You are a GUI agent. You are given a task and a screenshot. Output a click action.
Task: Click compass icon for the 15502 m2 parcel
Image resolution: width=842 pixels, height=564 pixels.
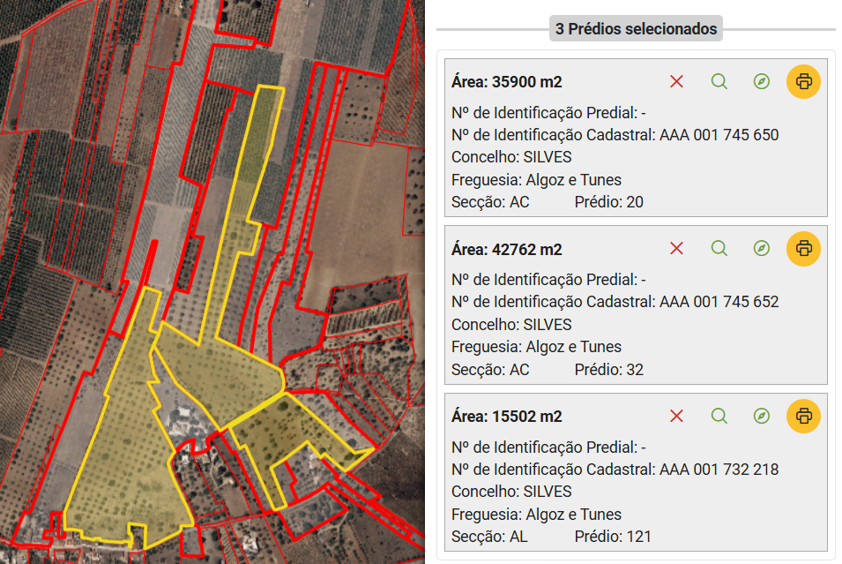(762, 416)
